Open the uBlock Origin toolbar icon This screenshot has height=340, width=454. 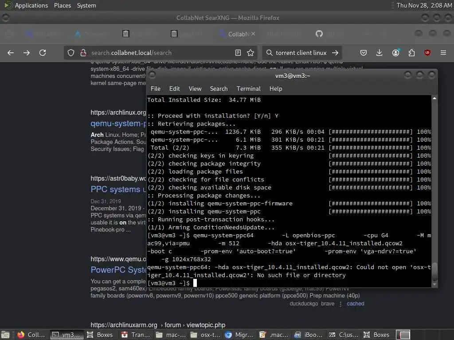tap(427, 53)
